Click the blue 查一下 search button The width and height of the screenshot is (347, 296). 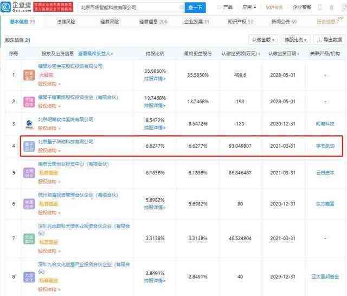pyautogui.click(x=195, y=8)
